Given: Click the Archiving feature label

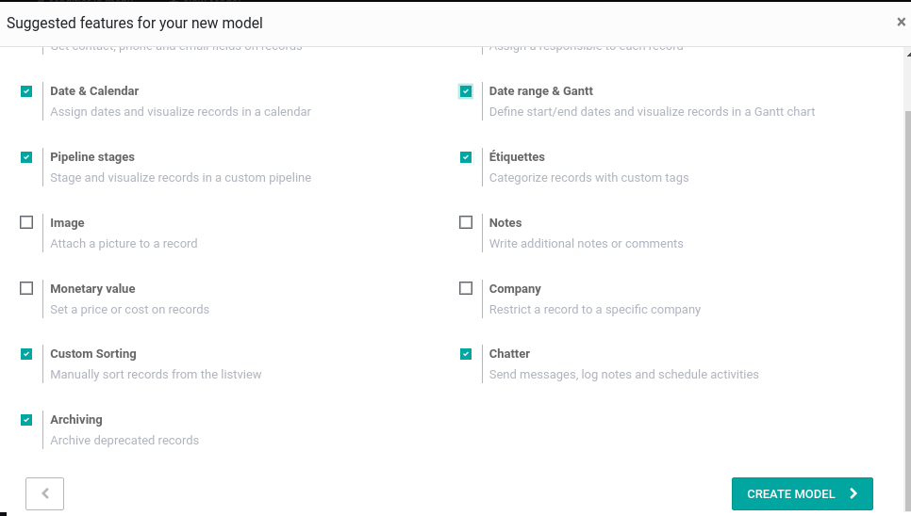Looking at the screenshot, I should (76, 420).
